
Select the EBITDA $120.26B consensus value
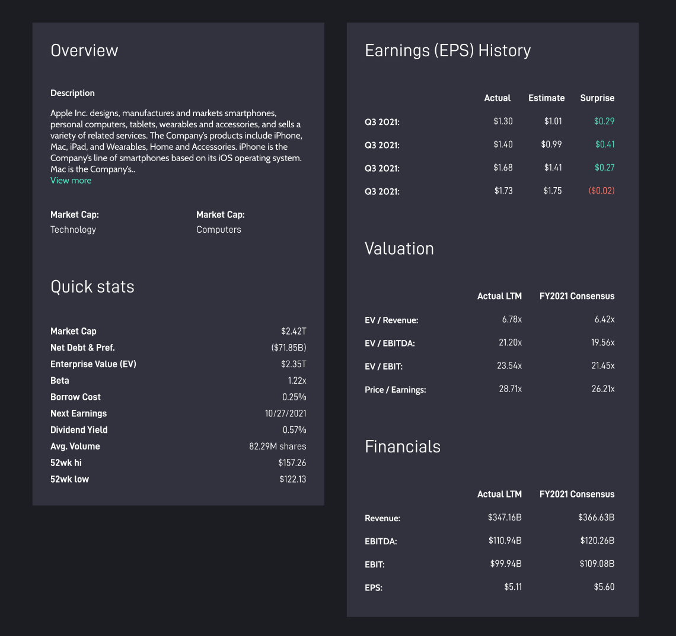[x=597, y=541]
